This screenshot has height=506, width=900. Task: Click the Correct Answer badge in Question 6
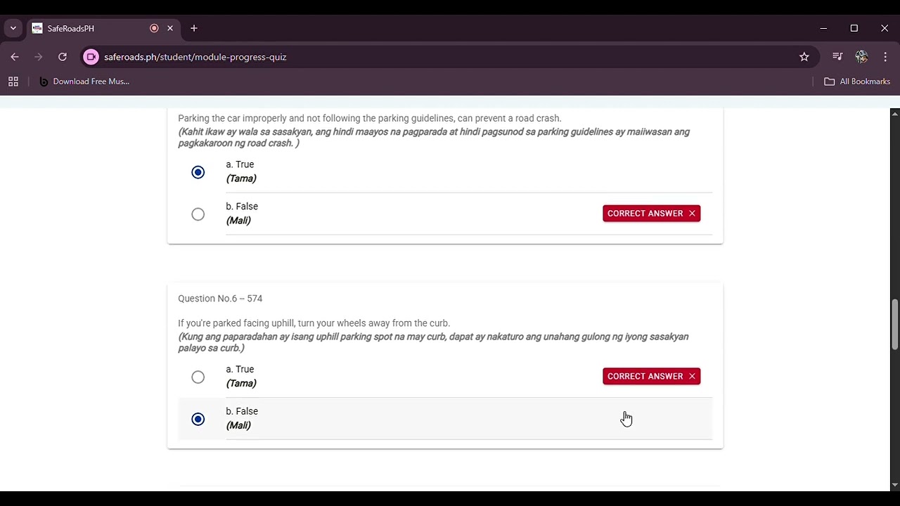[651, 376]
